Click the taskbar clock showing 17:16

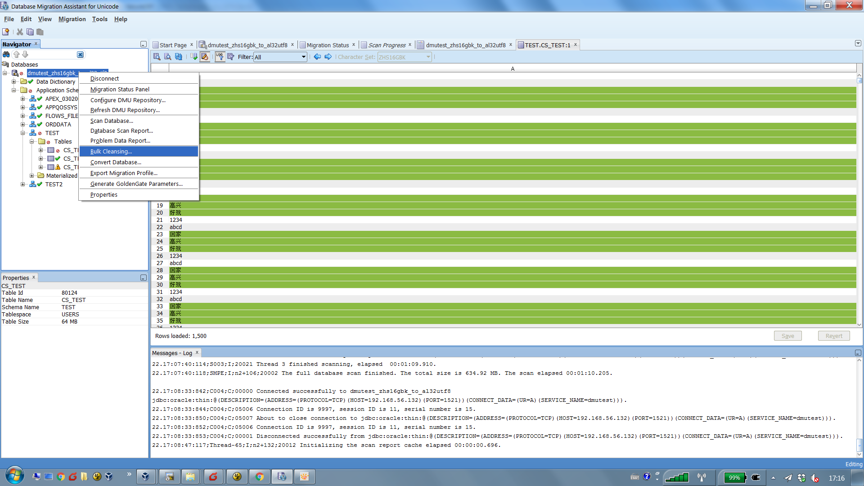click(x=837, y=478)
